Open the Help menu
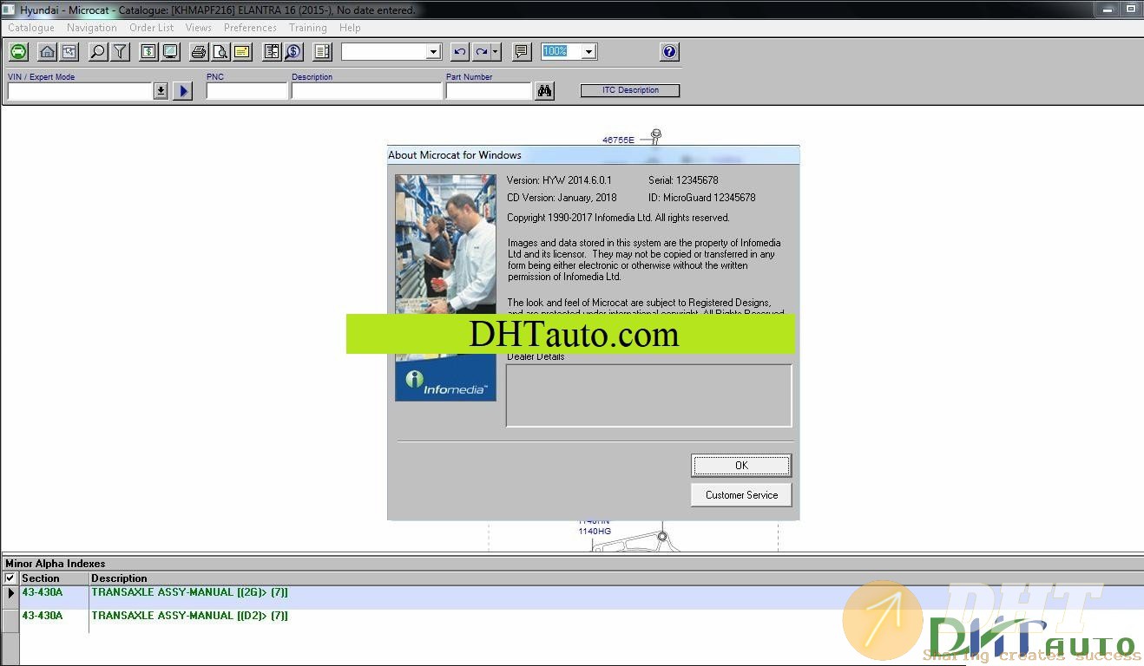1144x666 pixels. pos(350,28)
